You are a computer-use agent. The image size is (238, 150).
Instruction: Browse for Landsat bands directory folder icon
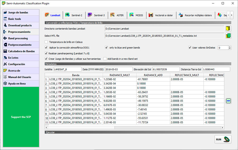[x=228, y=28]
